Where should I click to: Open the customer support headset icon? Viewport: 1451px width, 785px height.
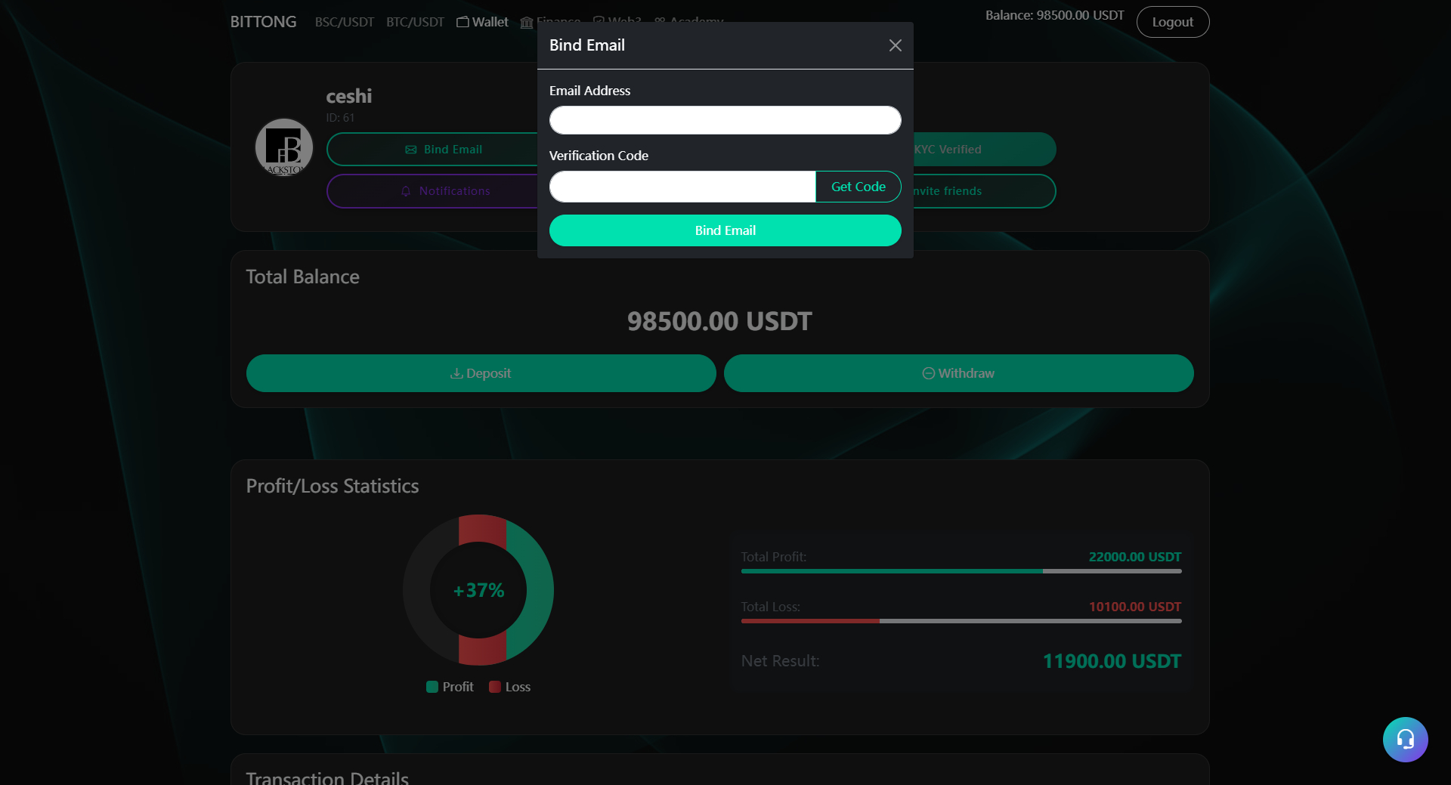[1405, 739]
